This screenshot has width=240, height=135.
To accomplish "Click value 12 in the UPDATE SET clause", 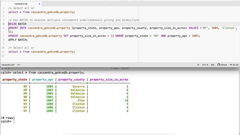I will [112, 36].
